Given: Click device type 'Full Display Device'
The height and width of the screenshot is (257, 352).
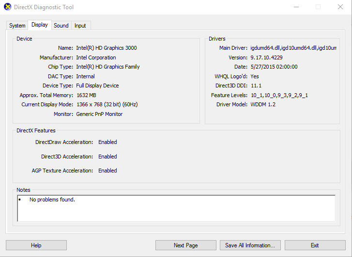Looking at the screenshot, I should [97, 86].
